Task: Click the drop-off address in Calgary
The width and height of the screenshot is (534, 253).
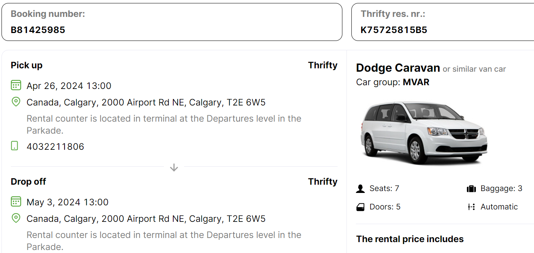Action: [x=146, y=219]
